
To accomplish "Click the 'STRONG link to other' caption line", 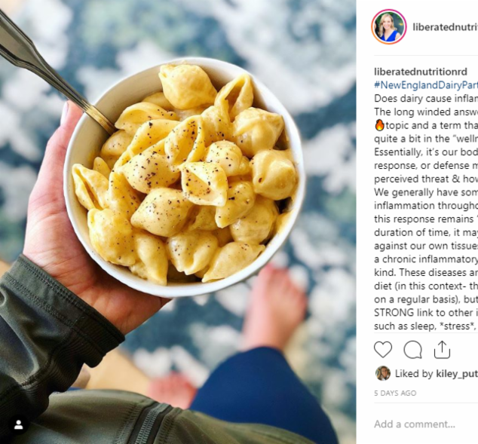I will [x=426, y=313].
